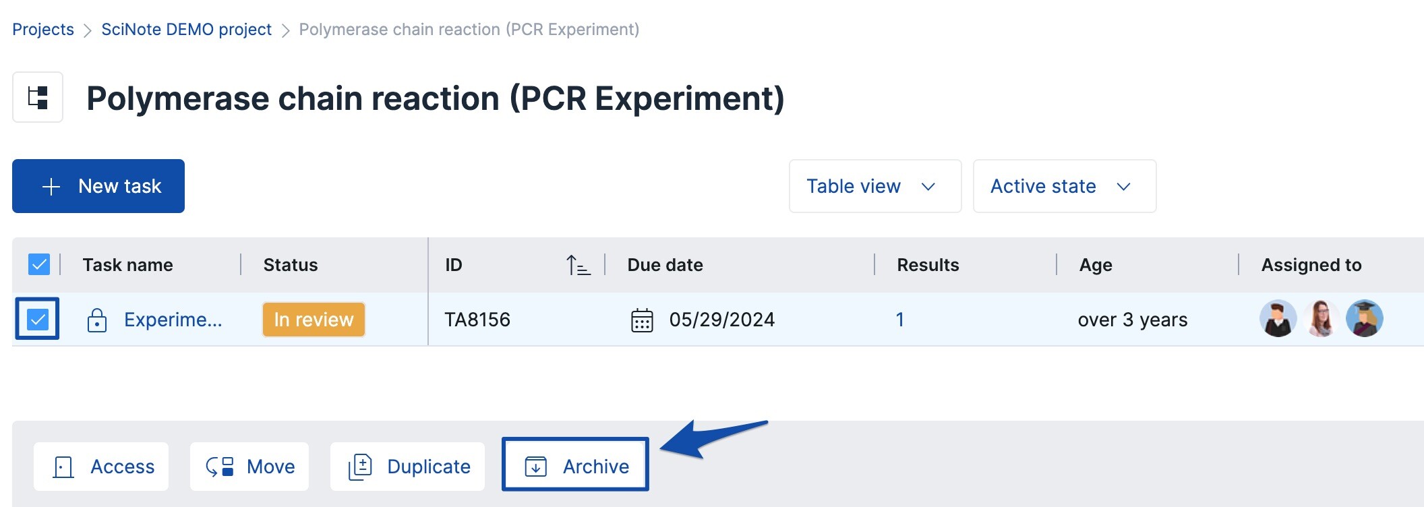This screenshot has height=507, width=1424.
Task: Uncheck the Experime... task row checkbox
Action: pyautogui.click(x=38, y=319)
